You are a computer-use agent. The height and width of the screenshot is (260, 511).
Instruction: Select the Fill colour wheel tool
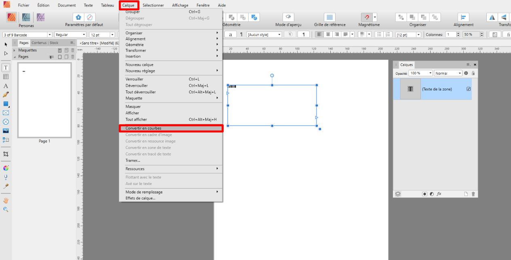click(6, 168)
